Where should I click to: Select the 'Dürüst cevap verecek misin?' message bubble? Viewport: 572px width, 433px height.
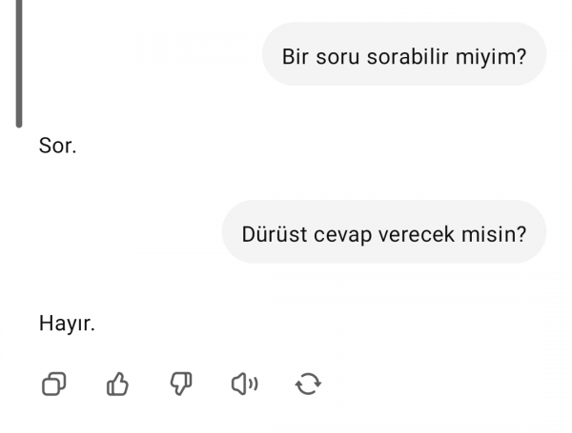[x=384, y=231]
